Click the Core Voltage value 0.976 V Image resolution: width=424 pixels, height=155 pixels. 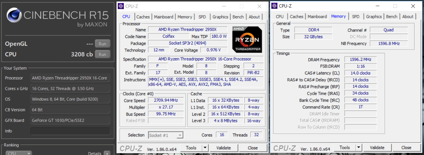213,50
